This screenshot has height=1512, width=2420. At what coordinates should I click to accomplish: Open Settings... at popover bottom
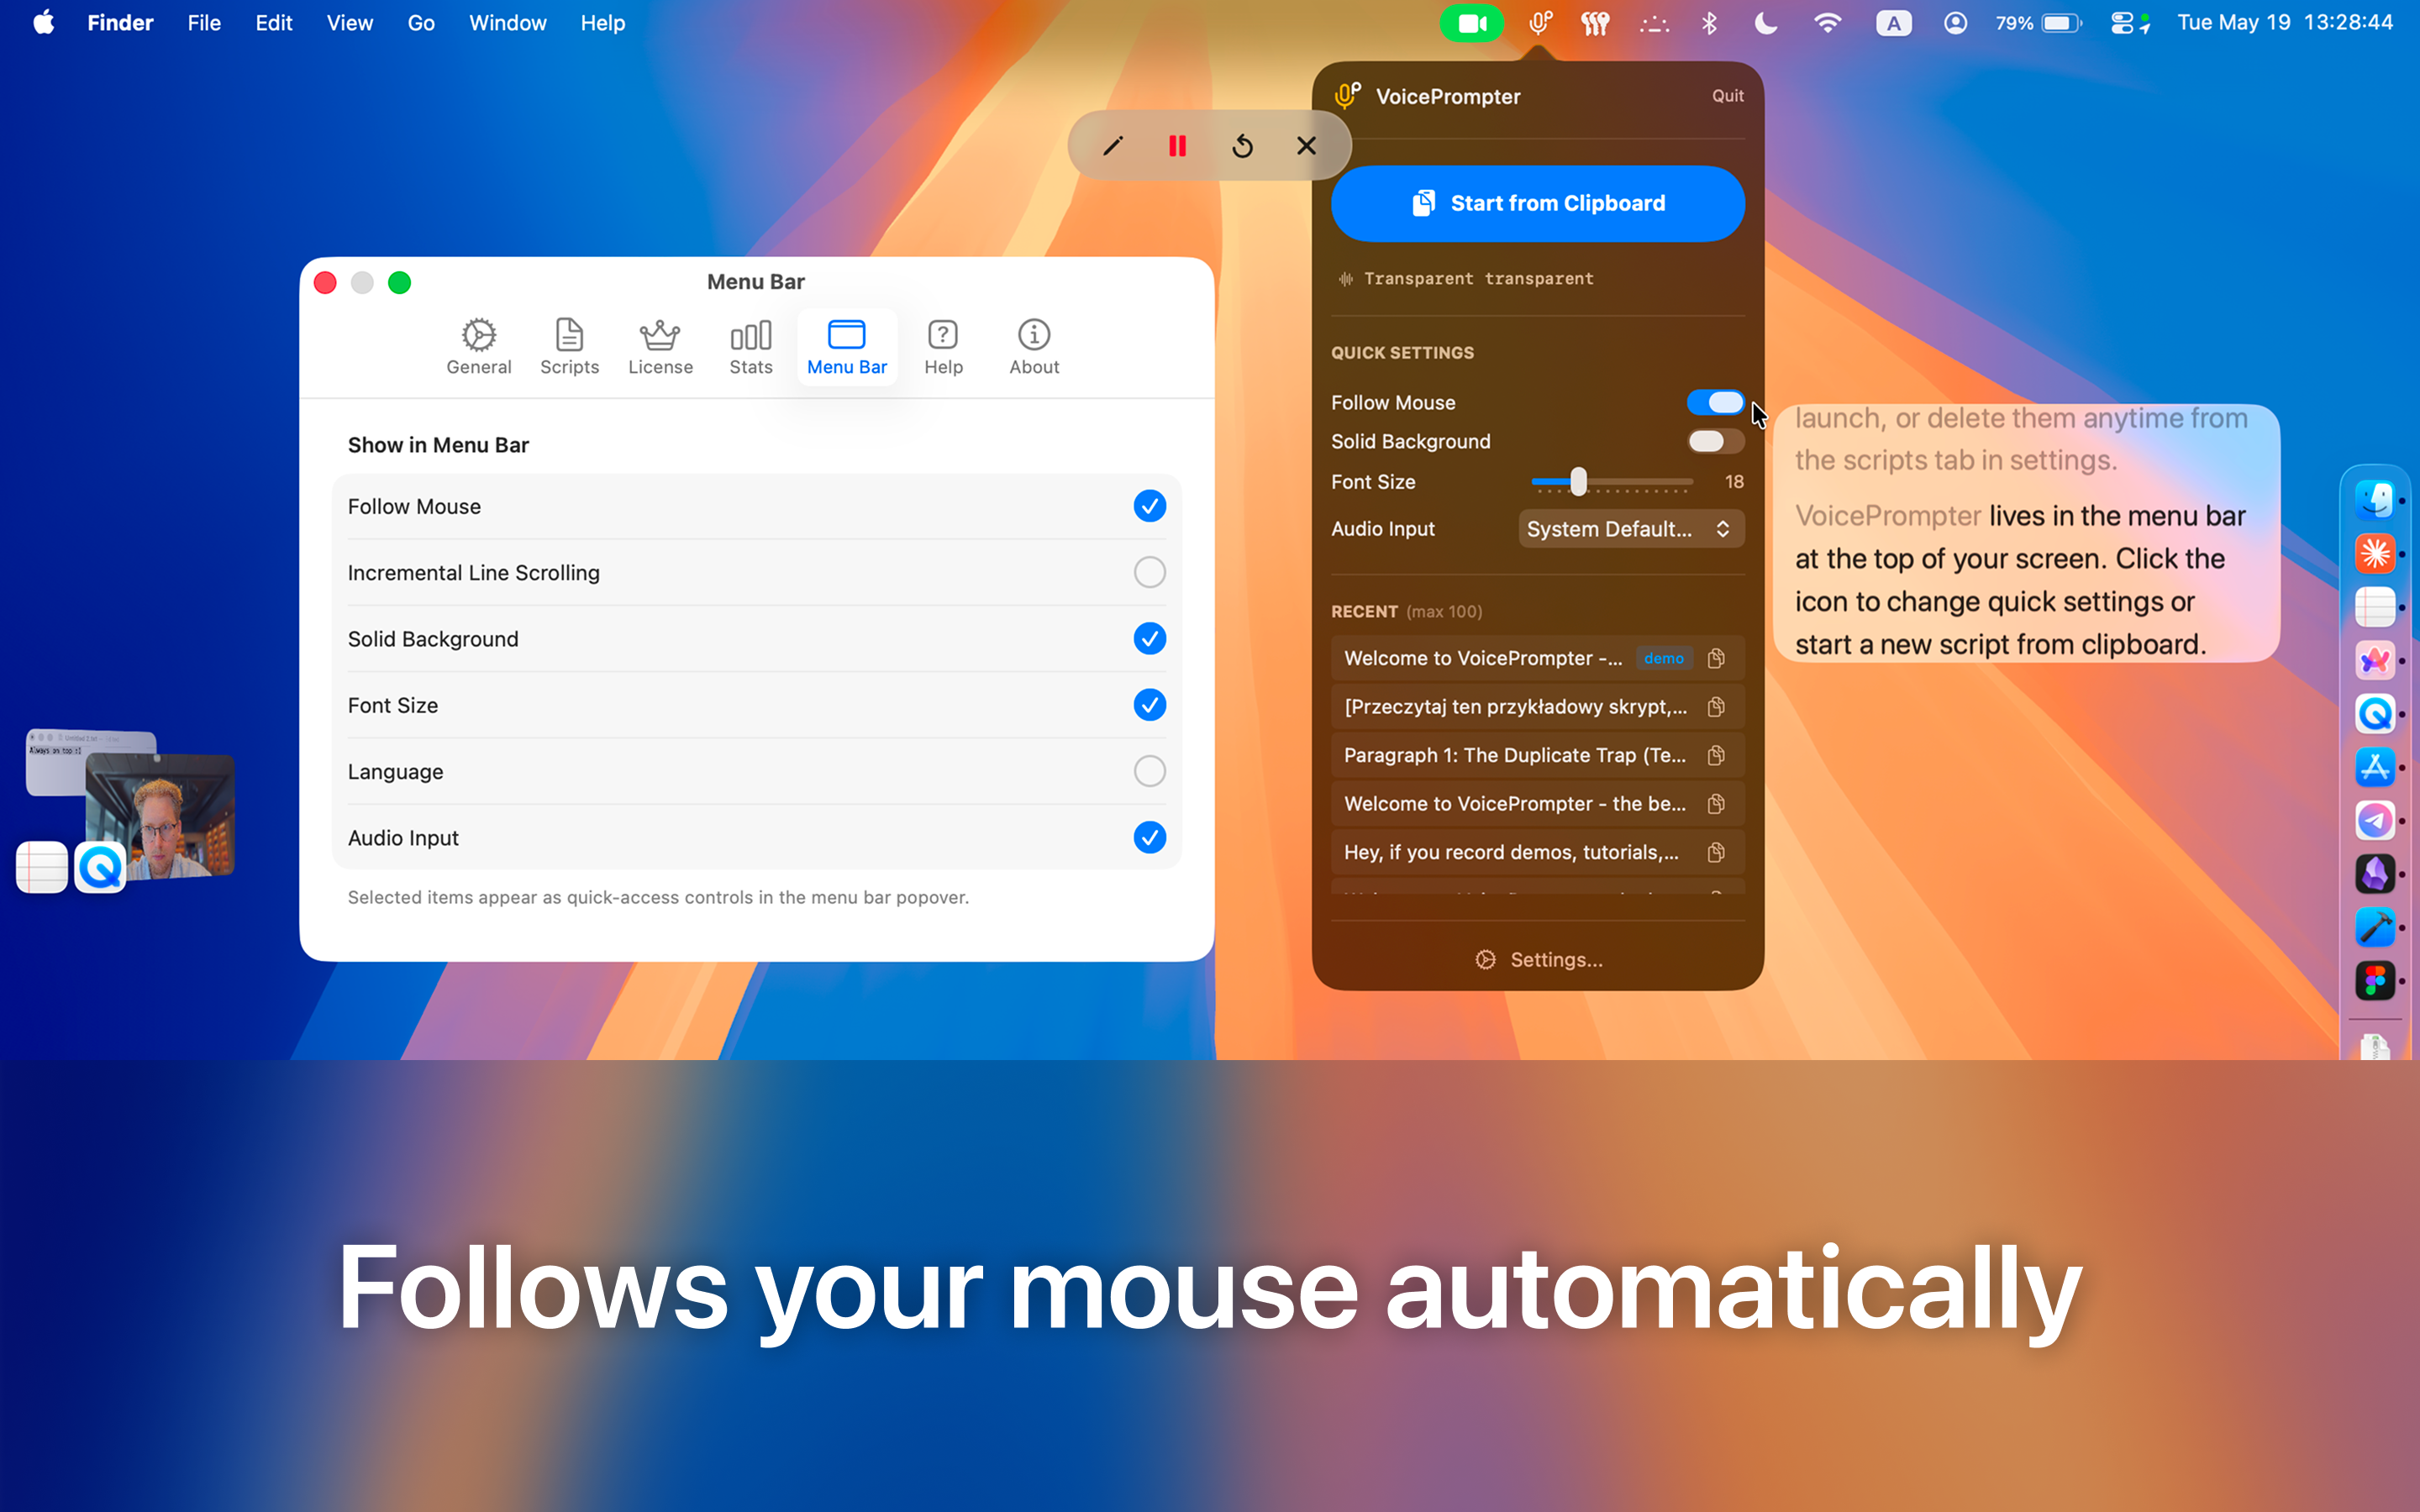pyautogui.click(x=1538, y=960)
